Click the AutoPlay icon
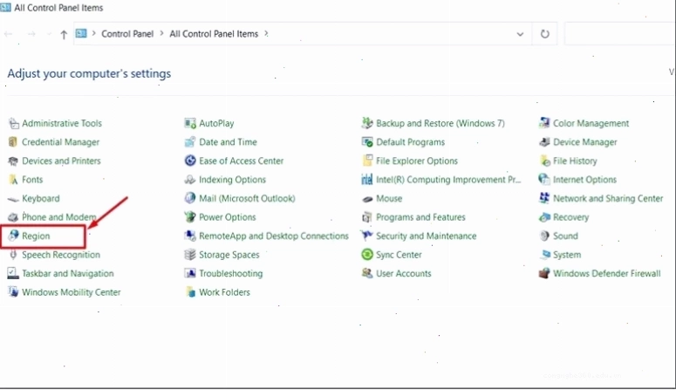Image resolution: width=676 pixels, height=390 pixels. 190,123
